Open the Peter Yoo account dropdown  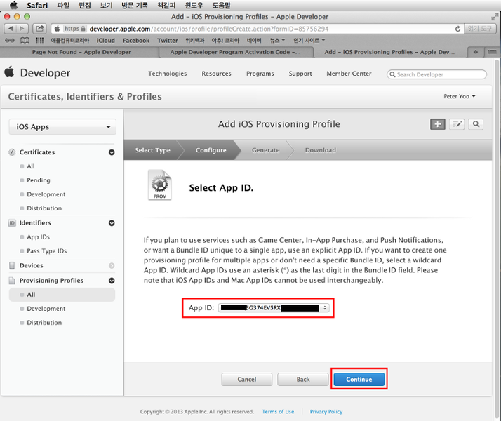coord(460,96)
